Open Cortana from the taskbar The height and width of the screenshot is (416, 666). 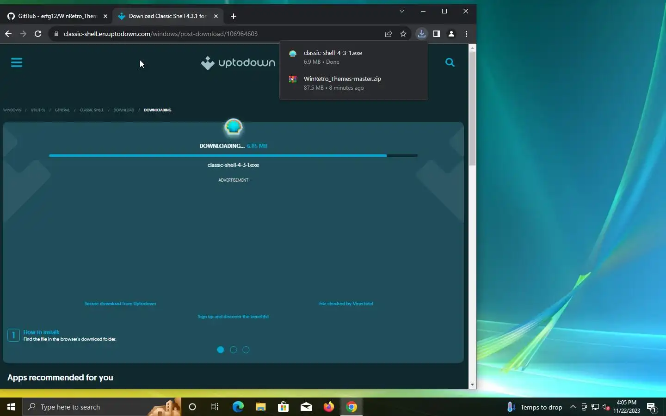[x=192, y=407]
